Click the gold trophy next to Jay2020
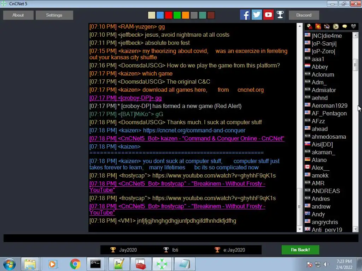 (x=113, y=250)
